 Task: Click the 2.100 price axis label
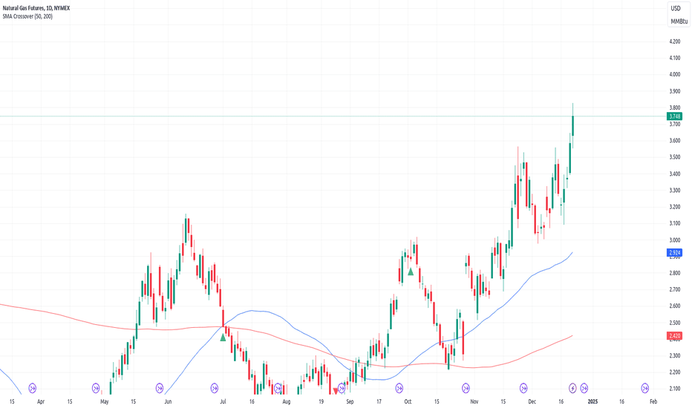click(674, 389)
